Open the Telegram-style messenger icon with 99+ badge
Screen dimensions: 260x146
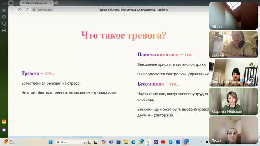(186, 142)
